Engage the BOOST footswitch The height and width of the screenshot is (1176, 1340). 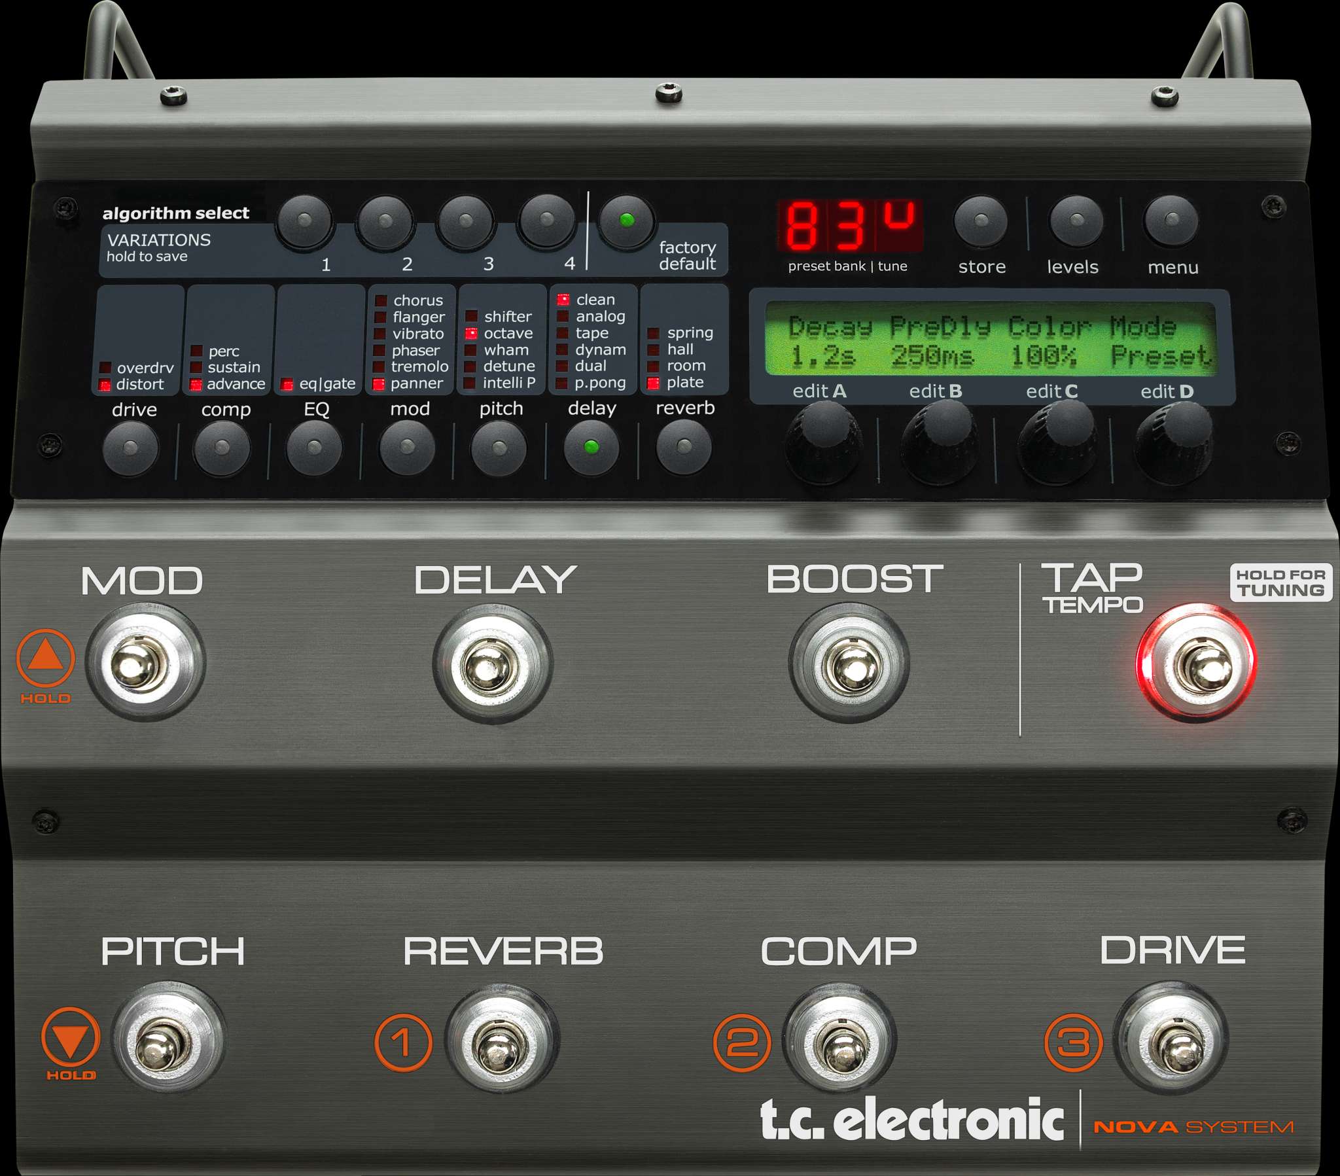coord(849,664)
